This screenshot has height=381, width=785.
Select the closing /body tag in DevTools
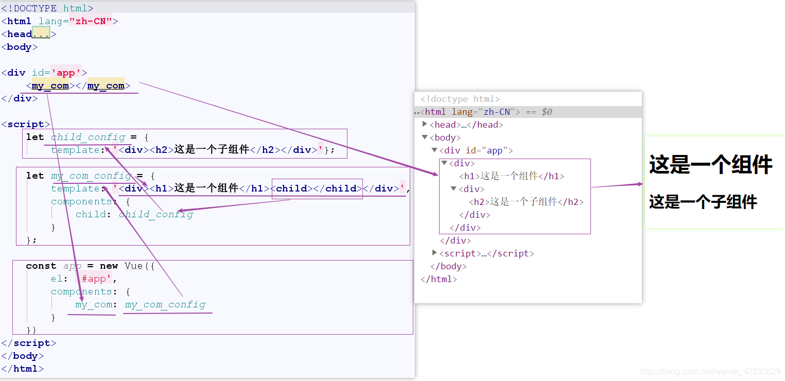coord(448,266)
